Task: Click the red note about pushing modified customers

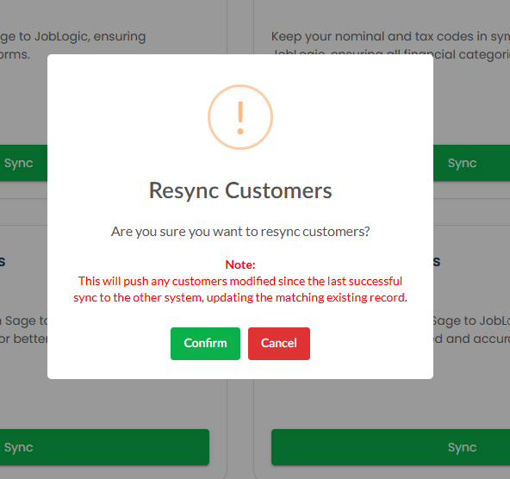Action: tap(240, 289)
